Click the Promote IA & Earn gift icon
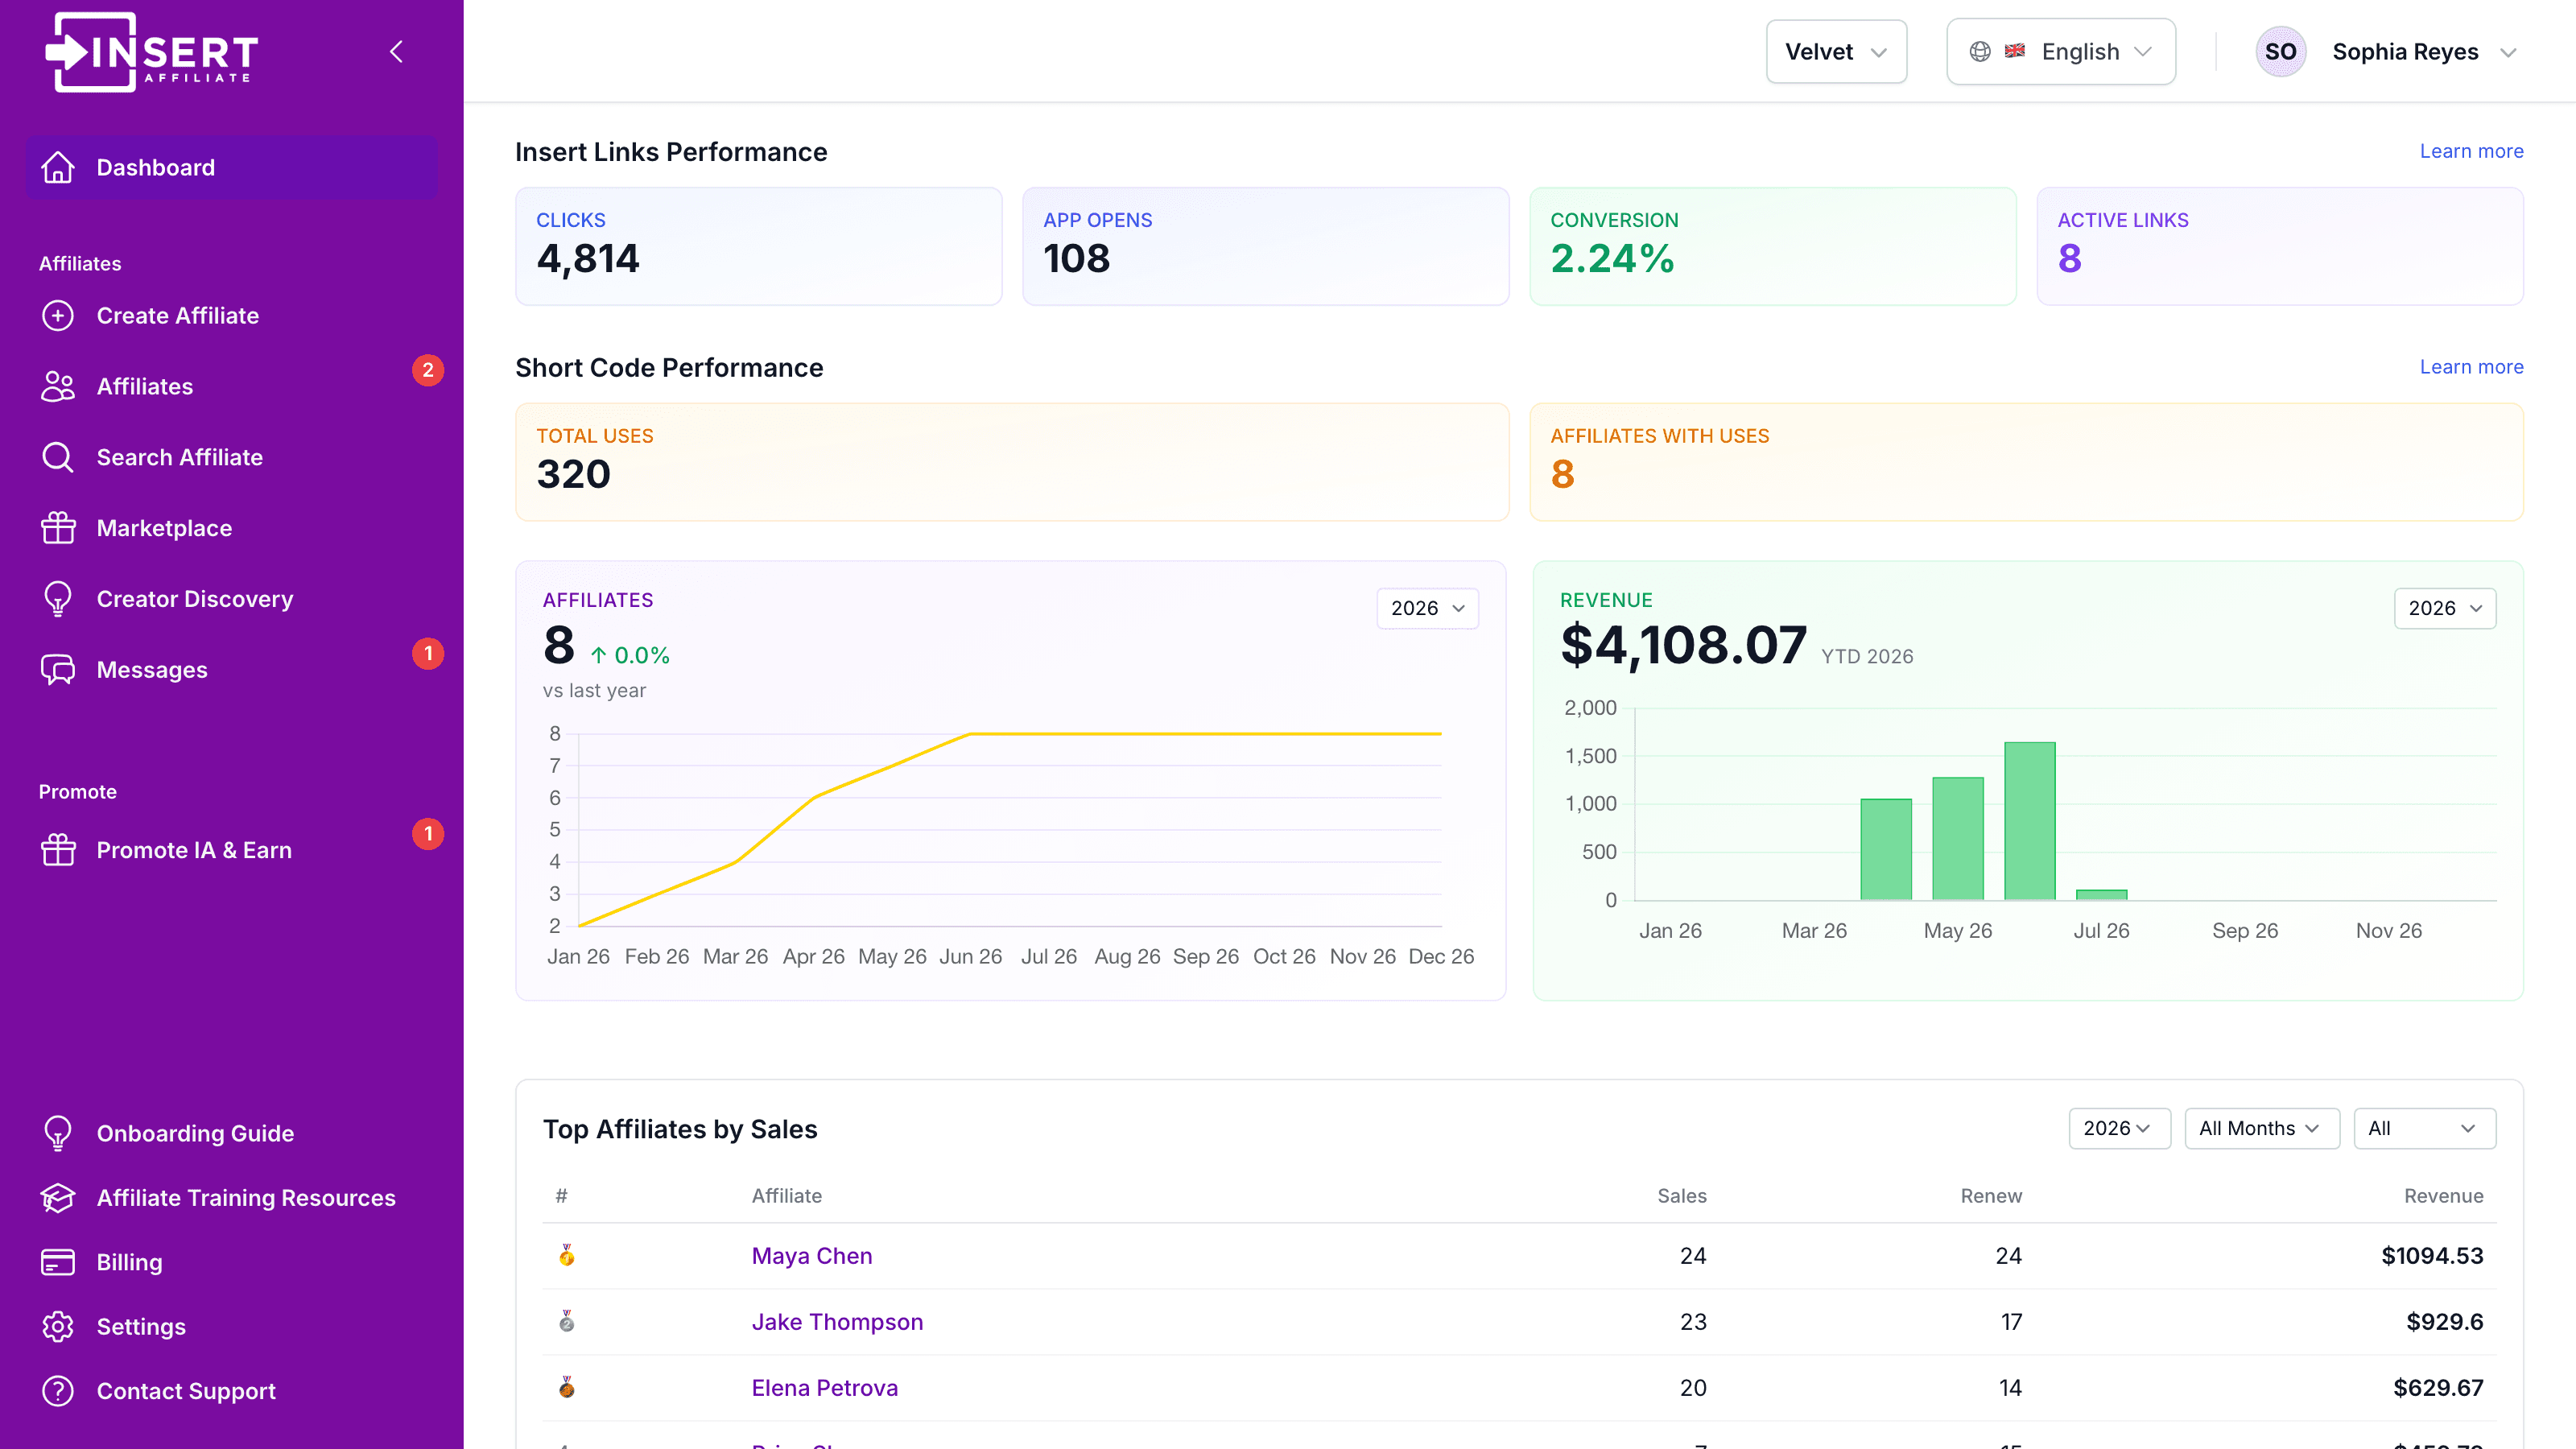Image resolution: width=2576 pixels, height=1449 pixels. pyautogui.click(x=58, y=850)
